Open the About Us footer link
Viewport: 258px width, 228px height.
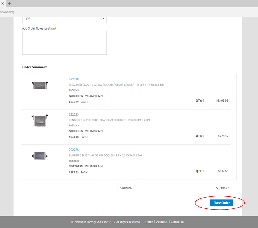pyautogui.click(x=162, y=222)
